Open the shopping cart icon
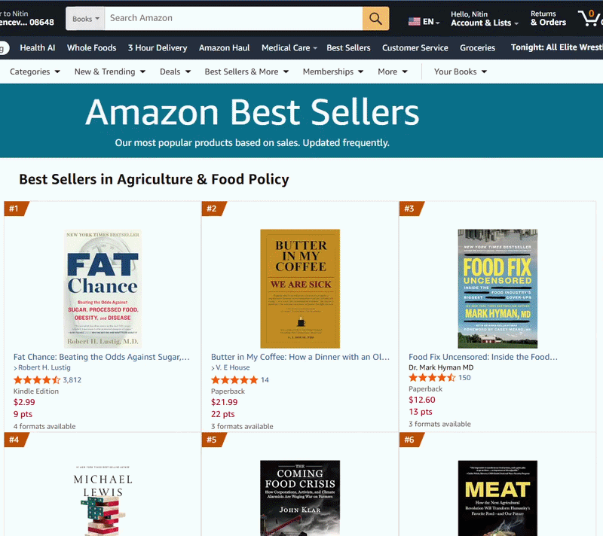Image resolution: width=603 pixels, height=536 pixels. pos(589,18)
